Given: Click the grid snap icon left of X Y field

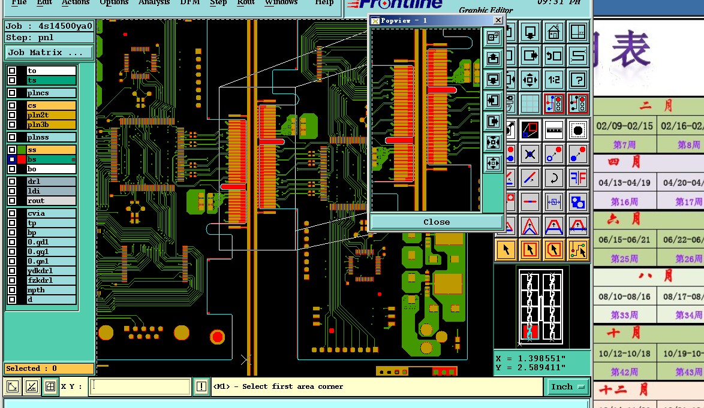Looking at the screenshot, I should tap(50, 386).
